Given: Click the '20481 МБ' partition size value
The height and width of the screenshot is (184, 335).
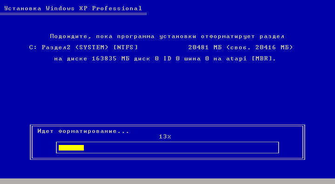Looking at the screenshot, I should pyautogui.click(x=205, y=47).
